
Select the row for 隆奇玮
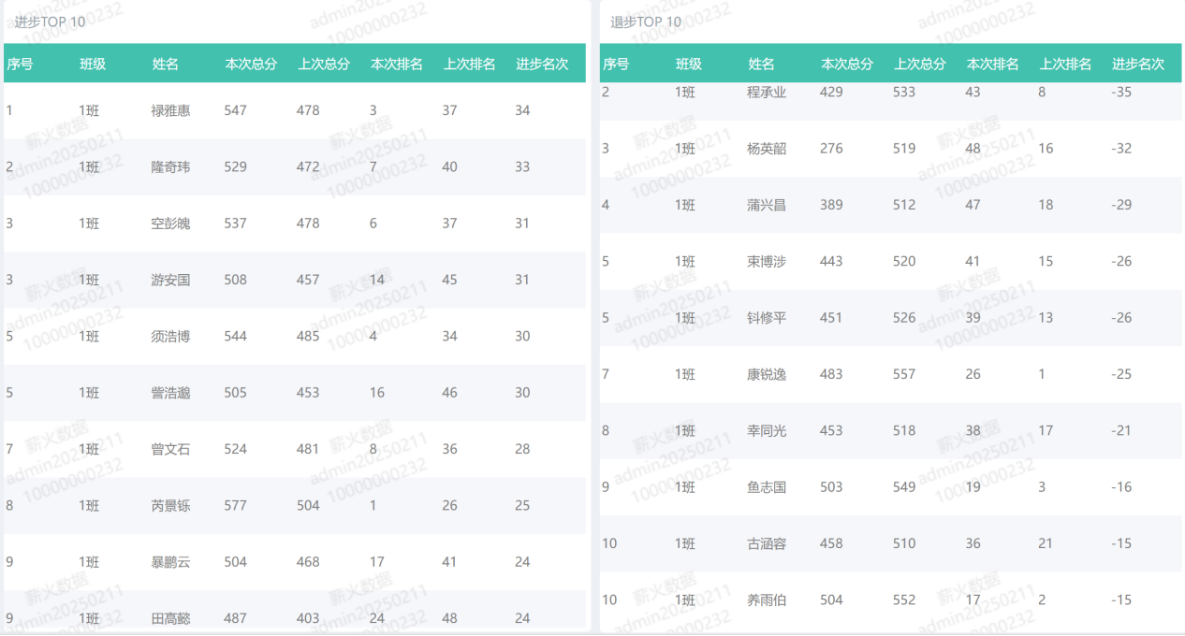coord(170,167)
